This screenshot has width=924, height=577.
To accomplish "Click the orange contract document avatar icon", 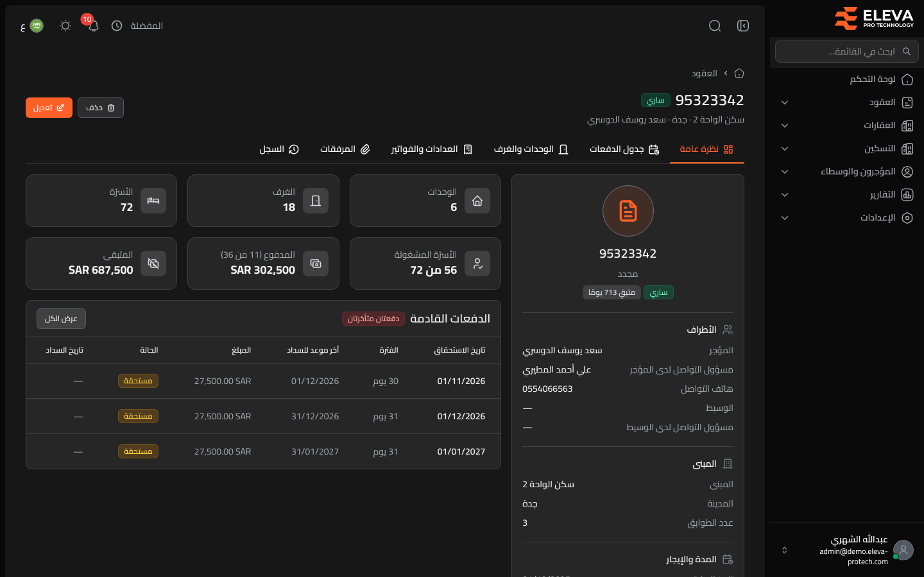I will (628, 211).
